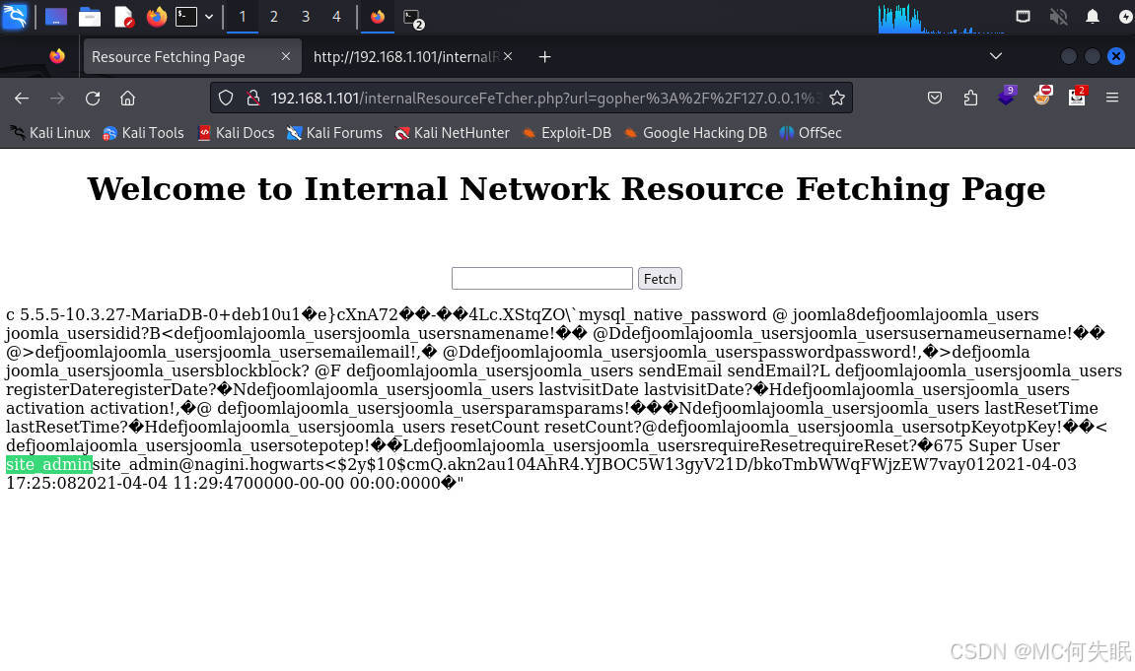
Task: Switch to the http://192.168.1.101/internalR tab
Action: 405,56
